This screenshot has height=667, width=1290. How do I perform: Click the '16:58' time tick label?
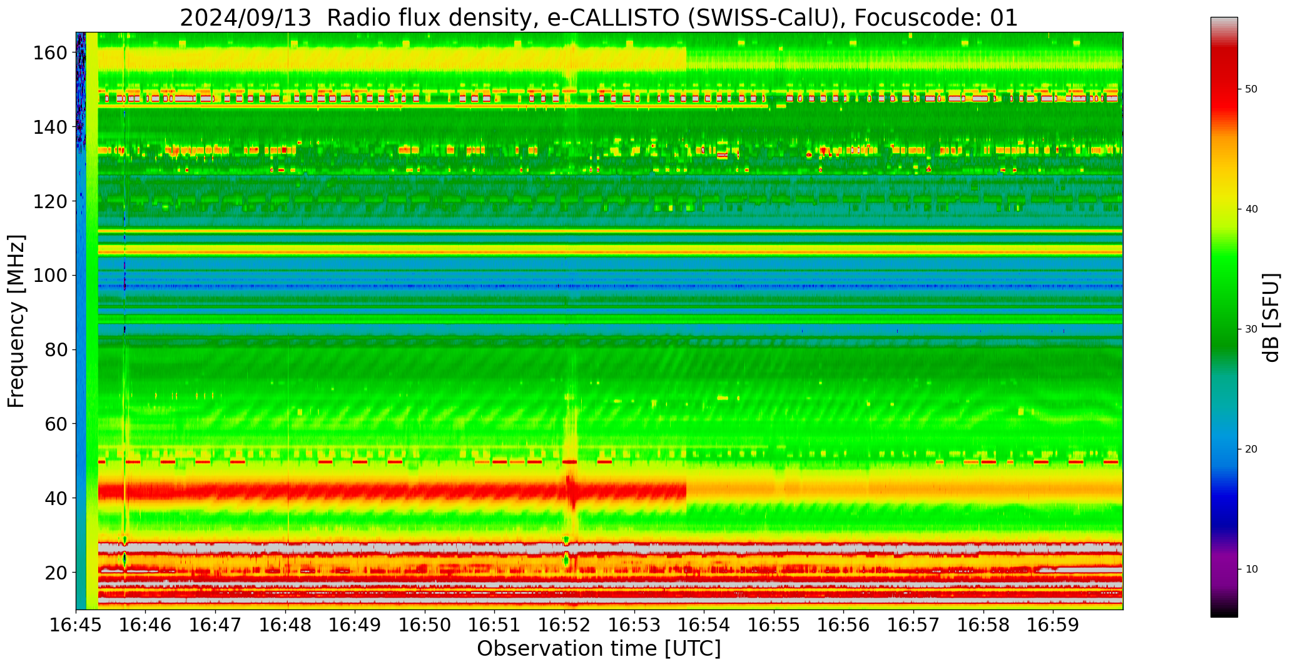pyautogui.click(x=983, y=624)
